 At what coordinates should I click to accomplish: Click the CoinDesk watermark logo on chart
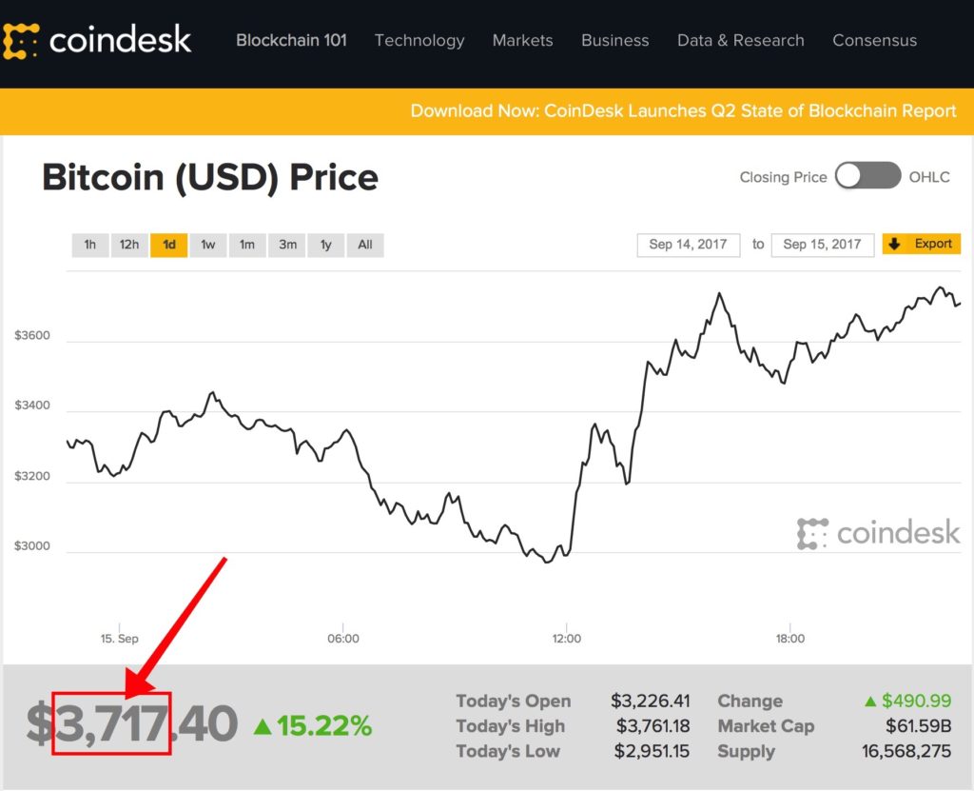point(878,533)
